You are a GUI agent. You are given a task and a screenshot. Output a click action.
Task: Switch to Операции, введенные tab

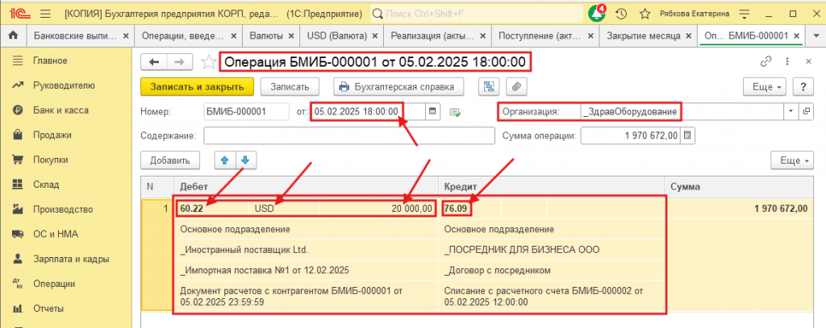coord(182,35)
